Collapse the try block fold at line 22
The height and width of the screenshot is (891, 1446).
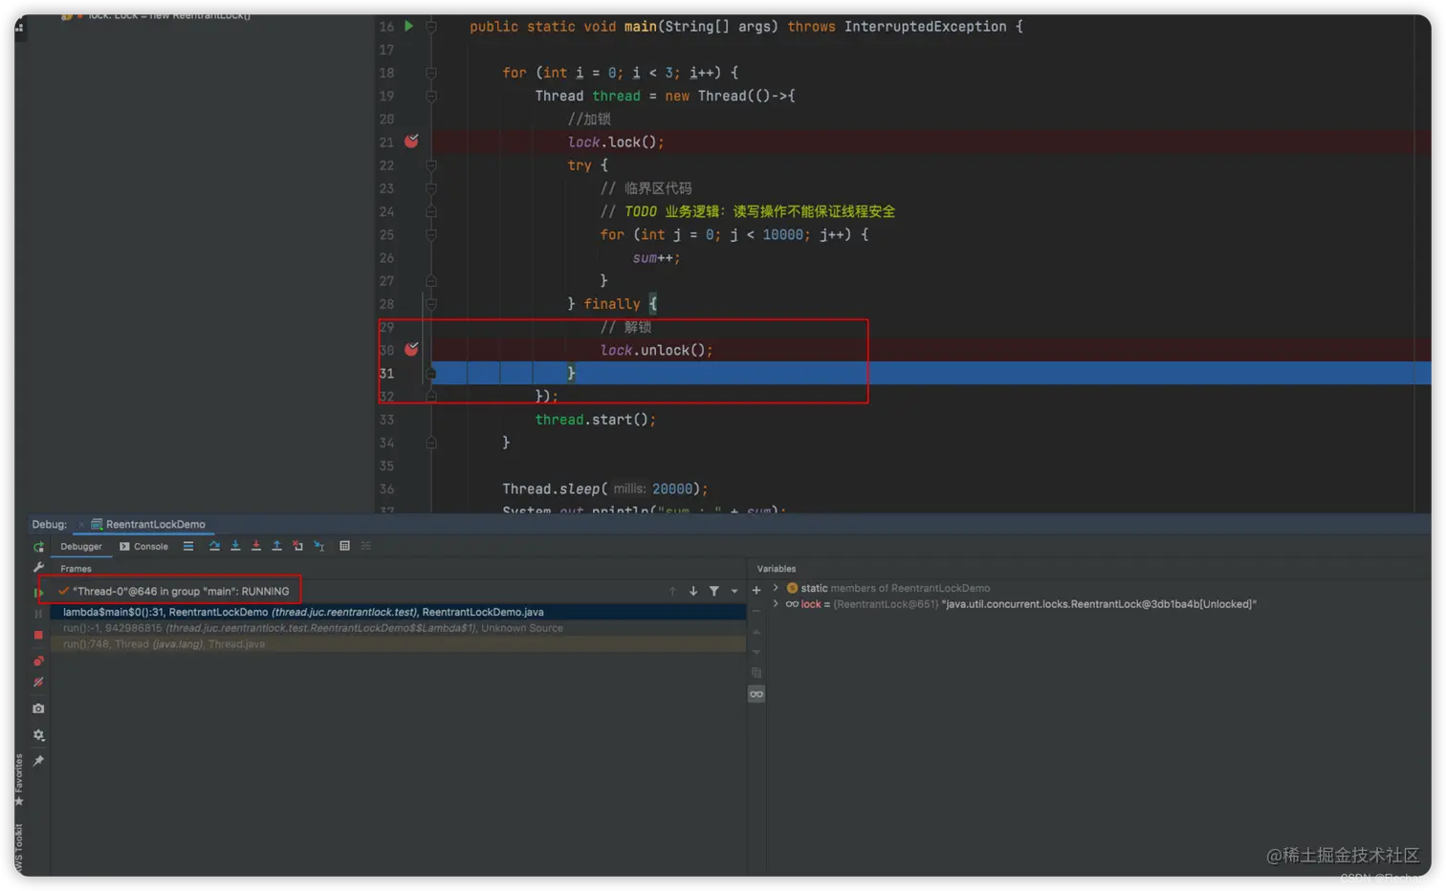pos(431,165)
